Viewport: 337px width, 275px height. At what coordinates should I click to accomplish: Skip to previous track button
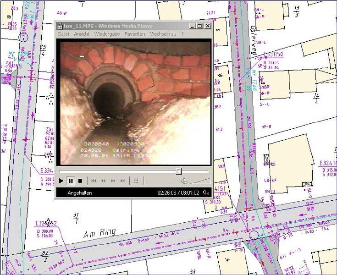[x=94, y=181]
